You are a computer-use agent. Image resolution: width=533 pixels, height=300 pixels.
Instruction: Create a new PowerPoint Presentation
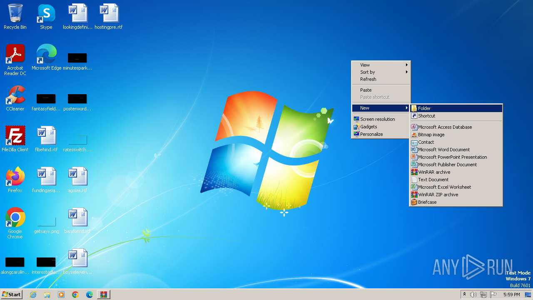pyautogui.click(x=456, y=157)
